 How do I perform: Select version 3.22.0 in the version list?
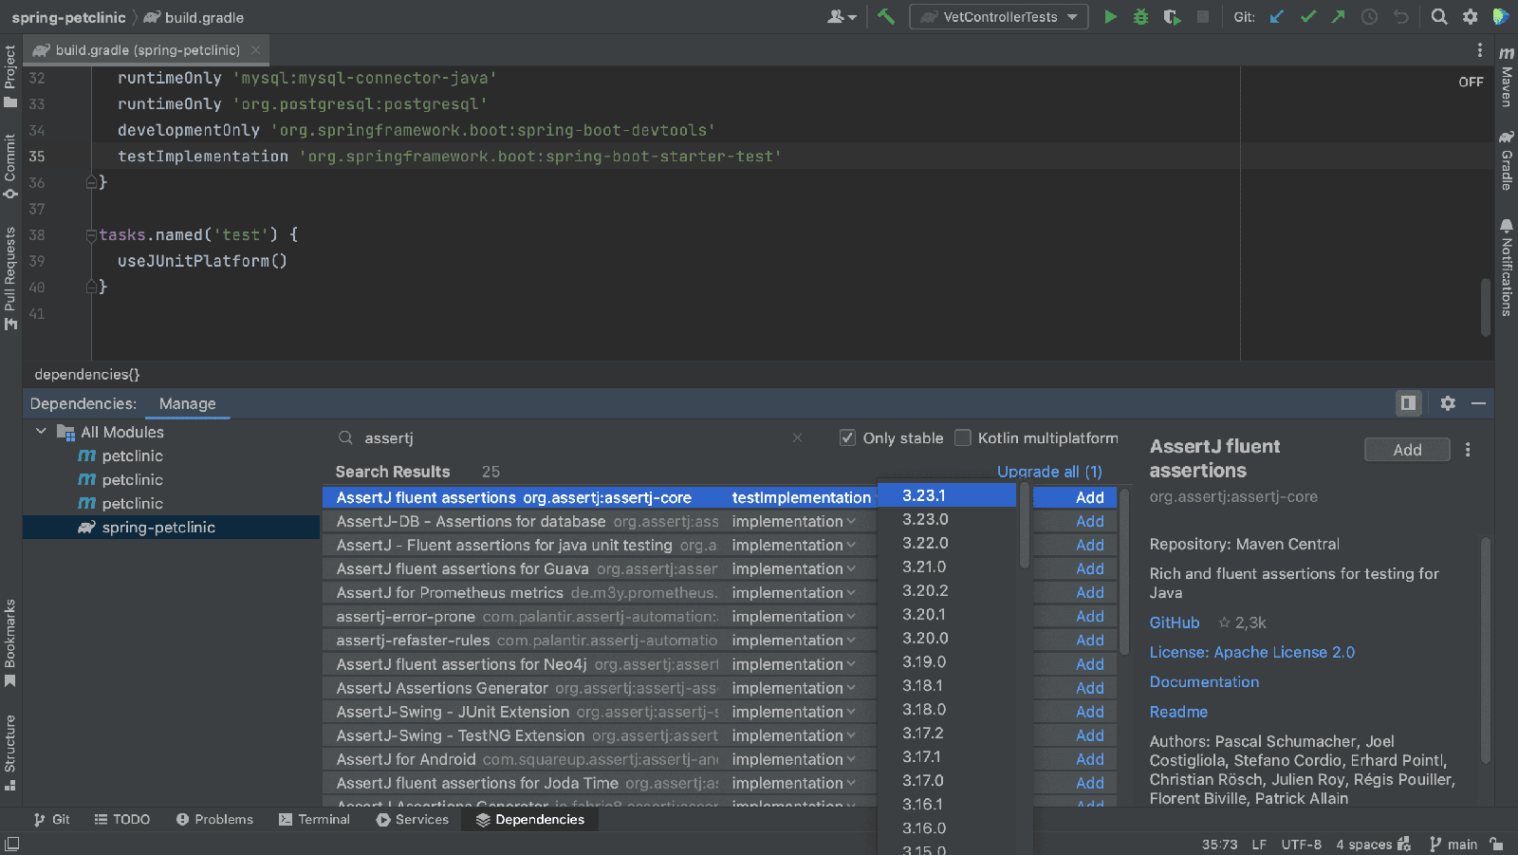[x=947, y=543]
